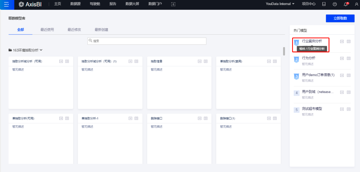Image resolution: width=360 pixels, height=172 pixels.
Task: Open the hamburger menu in the top-left
Action: 6,4
